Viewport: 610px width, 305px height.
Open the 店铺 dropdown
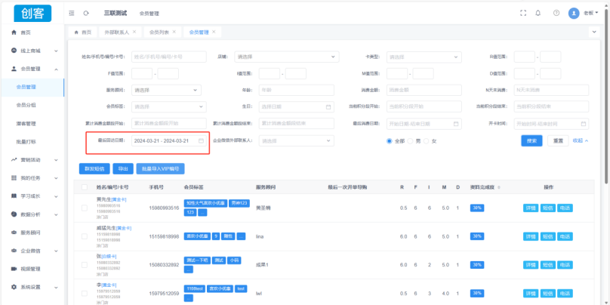tap(287, 57)
